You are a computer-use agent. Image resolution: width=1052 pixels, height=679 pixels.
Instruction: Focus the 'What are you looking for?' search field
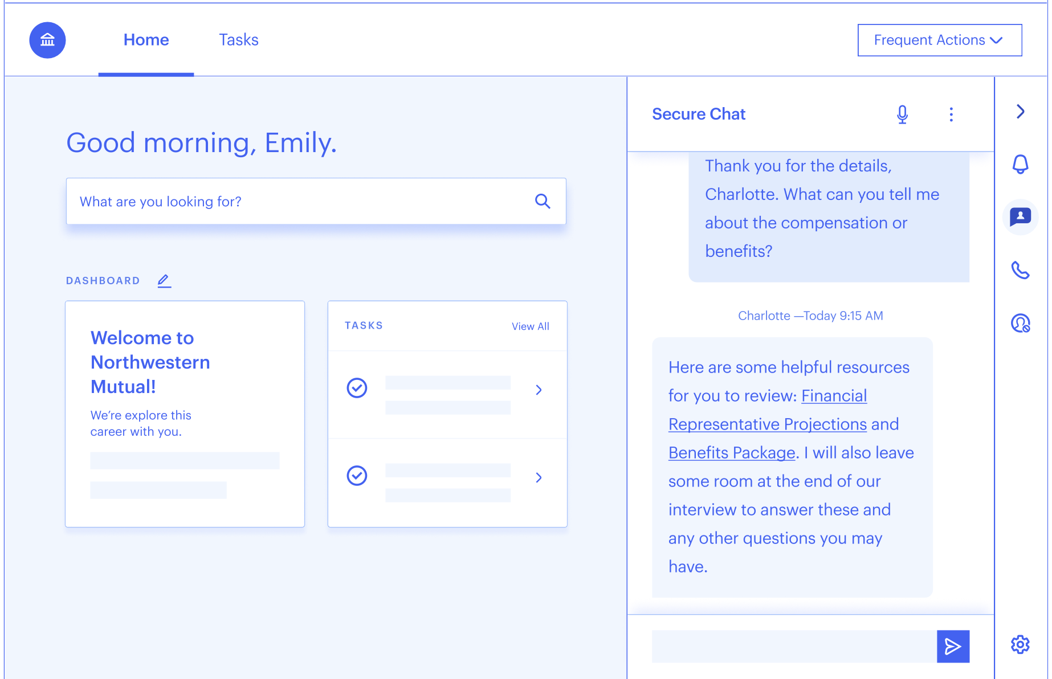tap(316, 201)
